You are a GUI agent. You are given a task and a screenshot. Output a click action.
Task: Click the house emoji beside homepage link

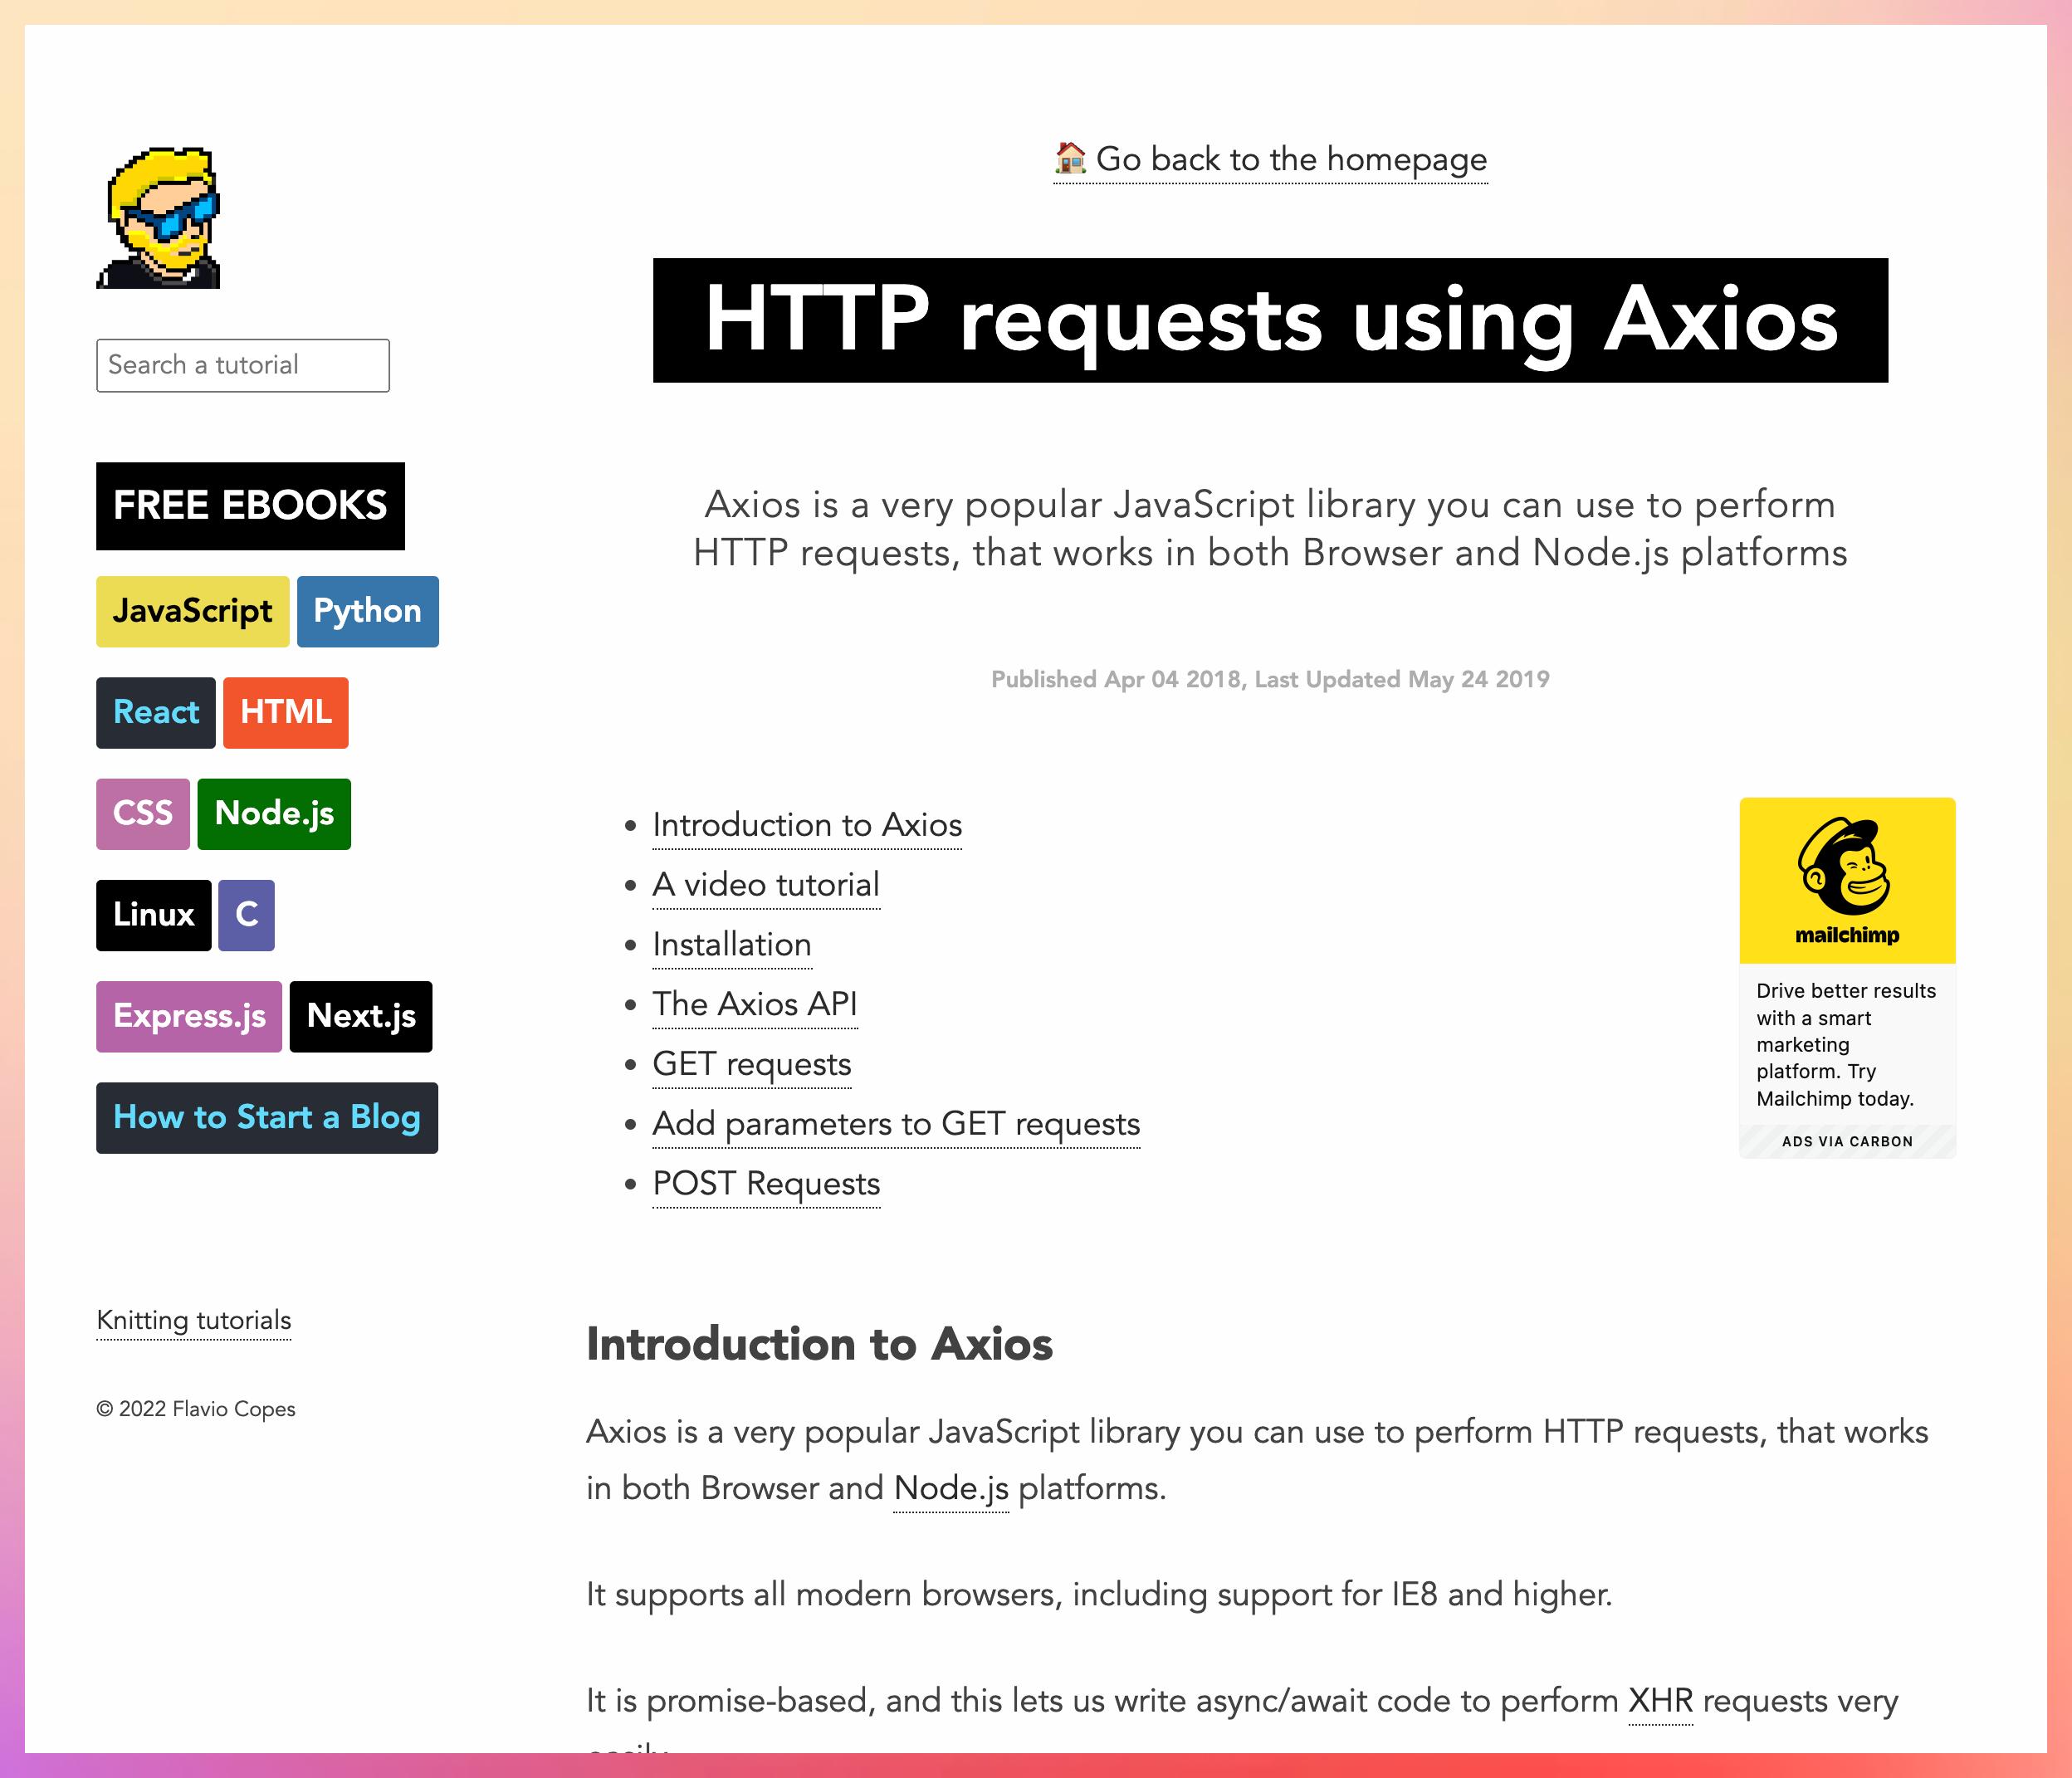pyautogui.click(x=1071, y=158)
